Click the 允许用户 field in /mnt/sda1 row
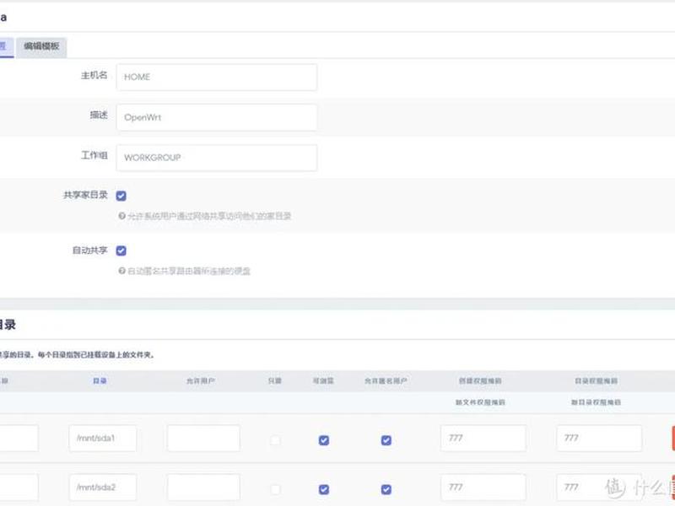The width and height of the screenshot is (675, 506). coord(203,438)
